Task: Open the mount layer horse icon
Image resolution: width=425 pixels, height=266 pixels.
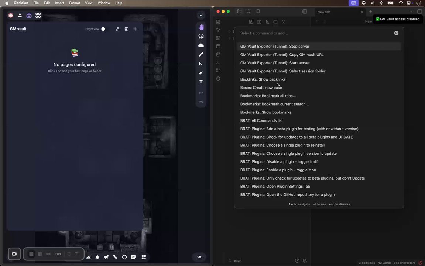Action: (106, 257)
